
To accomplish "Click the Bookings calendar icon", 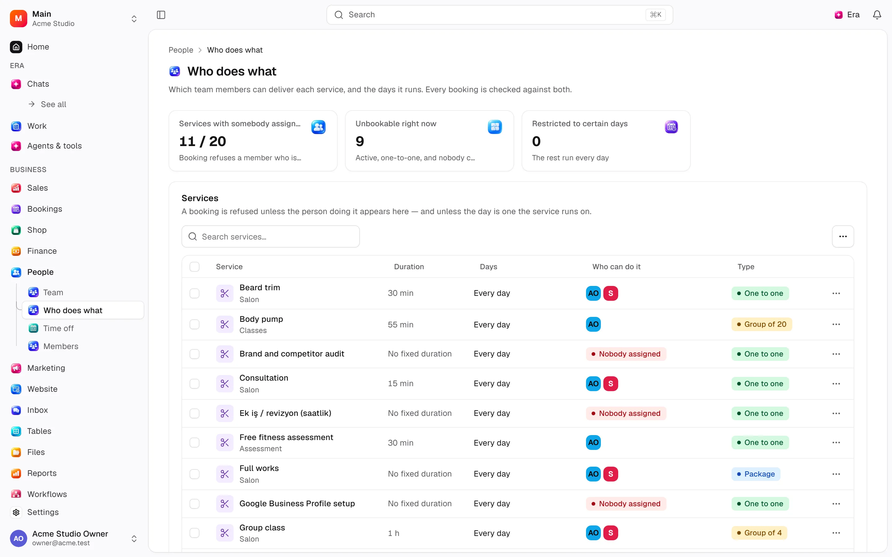I will click(16, 209).
